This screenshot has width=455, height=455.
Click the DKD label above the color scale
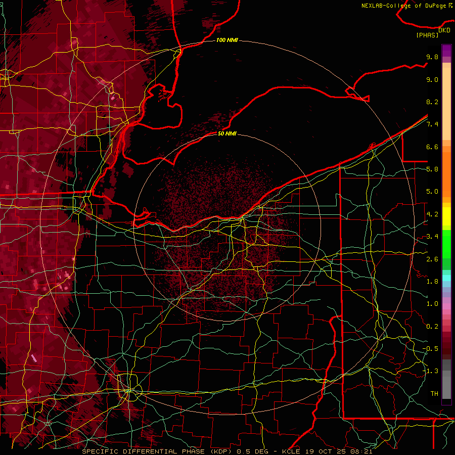click(x=444, y=30)
